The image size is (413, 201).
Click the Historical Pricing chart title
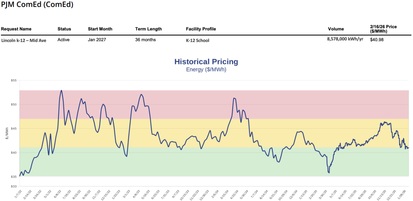[206, 62]
